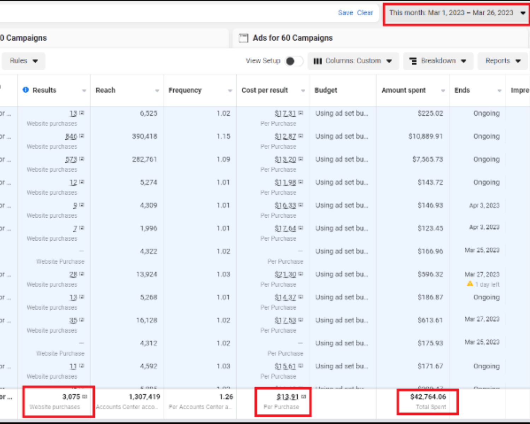Switch to Ads for 60 Campaigns tab

click(x=292, y=38)
